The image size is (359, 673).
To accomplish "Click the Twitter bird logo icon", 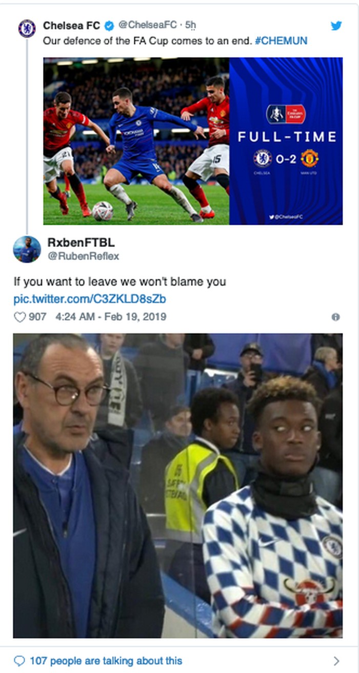I will click(x=336, y=26).
